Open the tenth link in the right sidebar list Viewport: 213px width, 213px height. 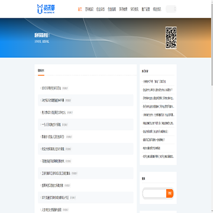[159, 156]
